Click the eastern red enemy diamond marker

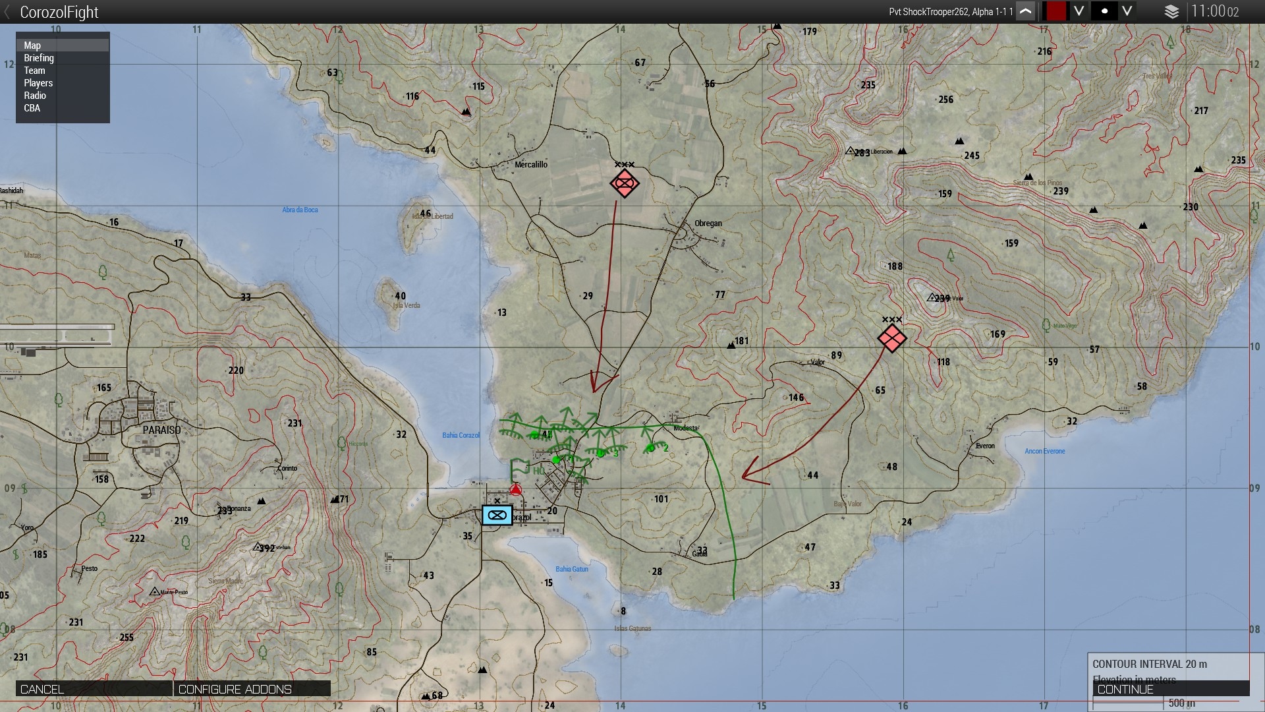(891, 339)
